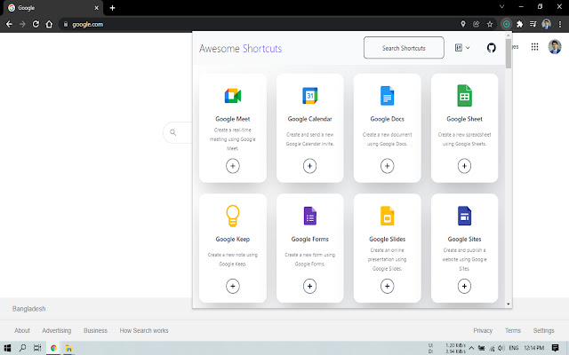Open the Business footer link
Image resolution: width=569 pixels, height=355 pixels.
pyautogui.click(x=95, y=330)
